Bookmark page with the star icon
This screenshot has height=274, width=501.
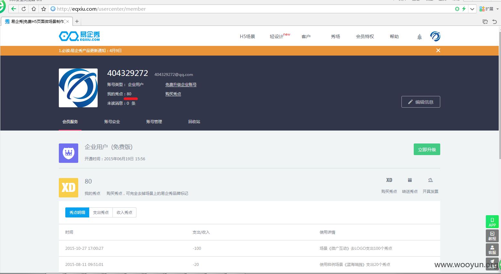tap(44, 9)
